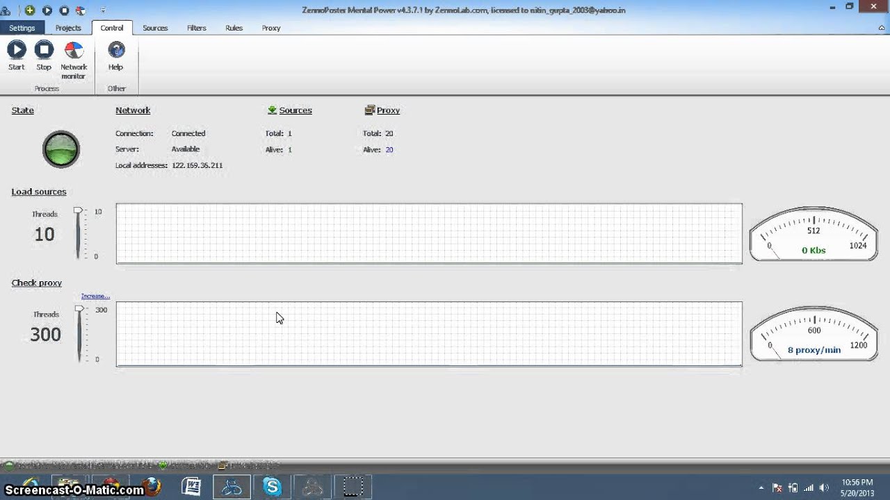Screen dimensions: 890x500
Task: Click the Stop process button
Action: point(44,56)
